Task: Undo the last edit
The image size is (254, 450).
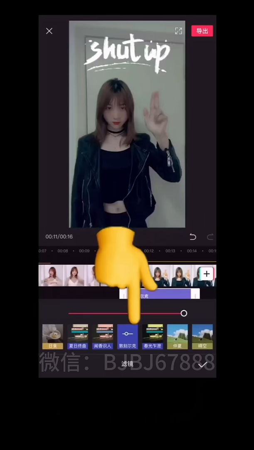Action: click(x=193, y=237)
